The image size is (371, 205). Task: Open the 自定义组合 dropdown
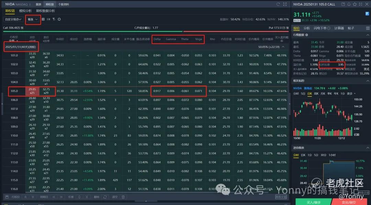(x=13, y=19)
